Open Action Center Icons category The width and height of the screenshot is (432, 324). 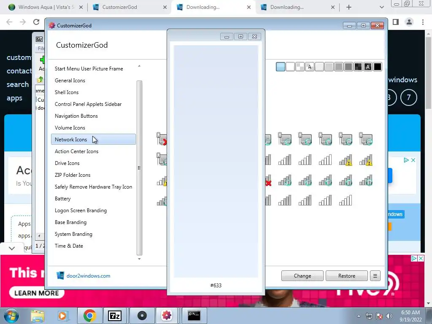[93, 151]
